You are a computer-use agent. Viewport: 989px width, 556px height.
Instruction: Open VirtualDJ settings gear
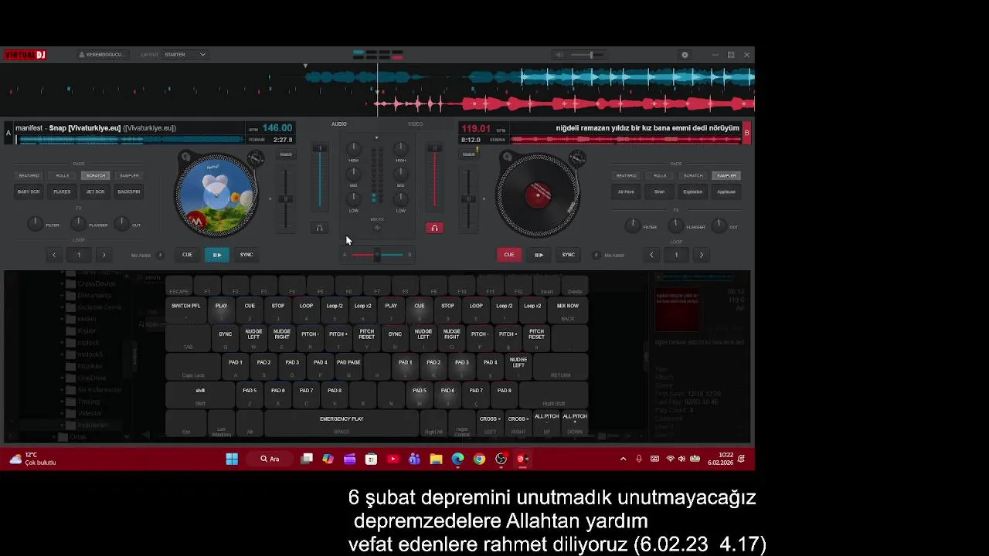(x=685, y=55)
